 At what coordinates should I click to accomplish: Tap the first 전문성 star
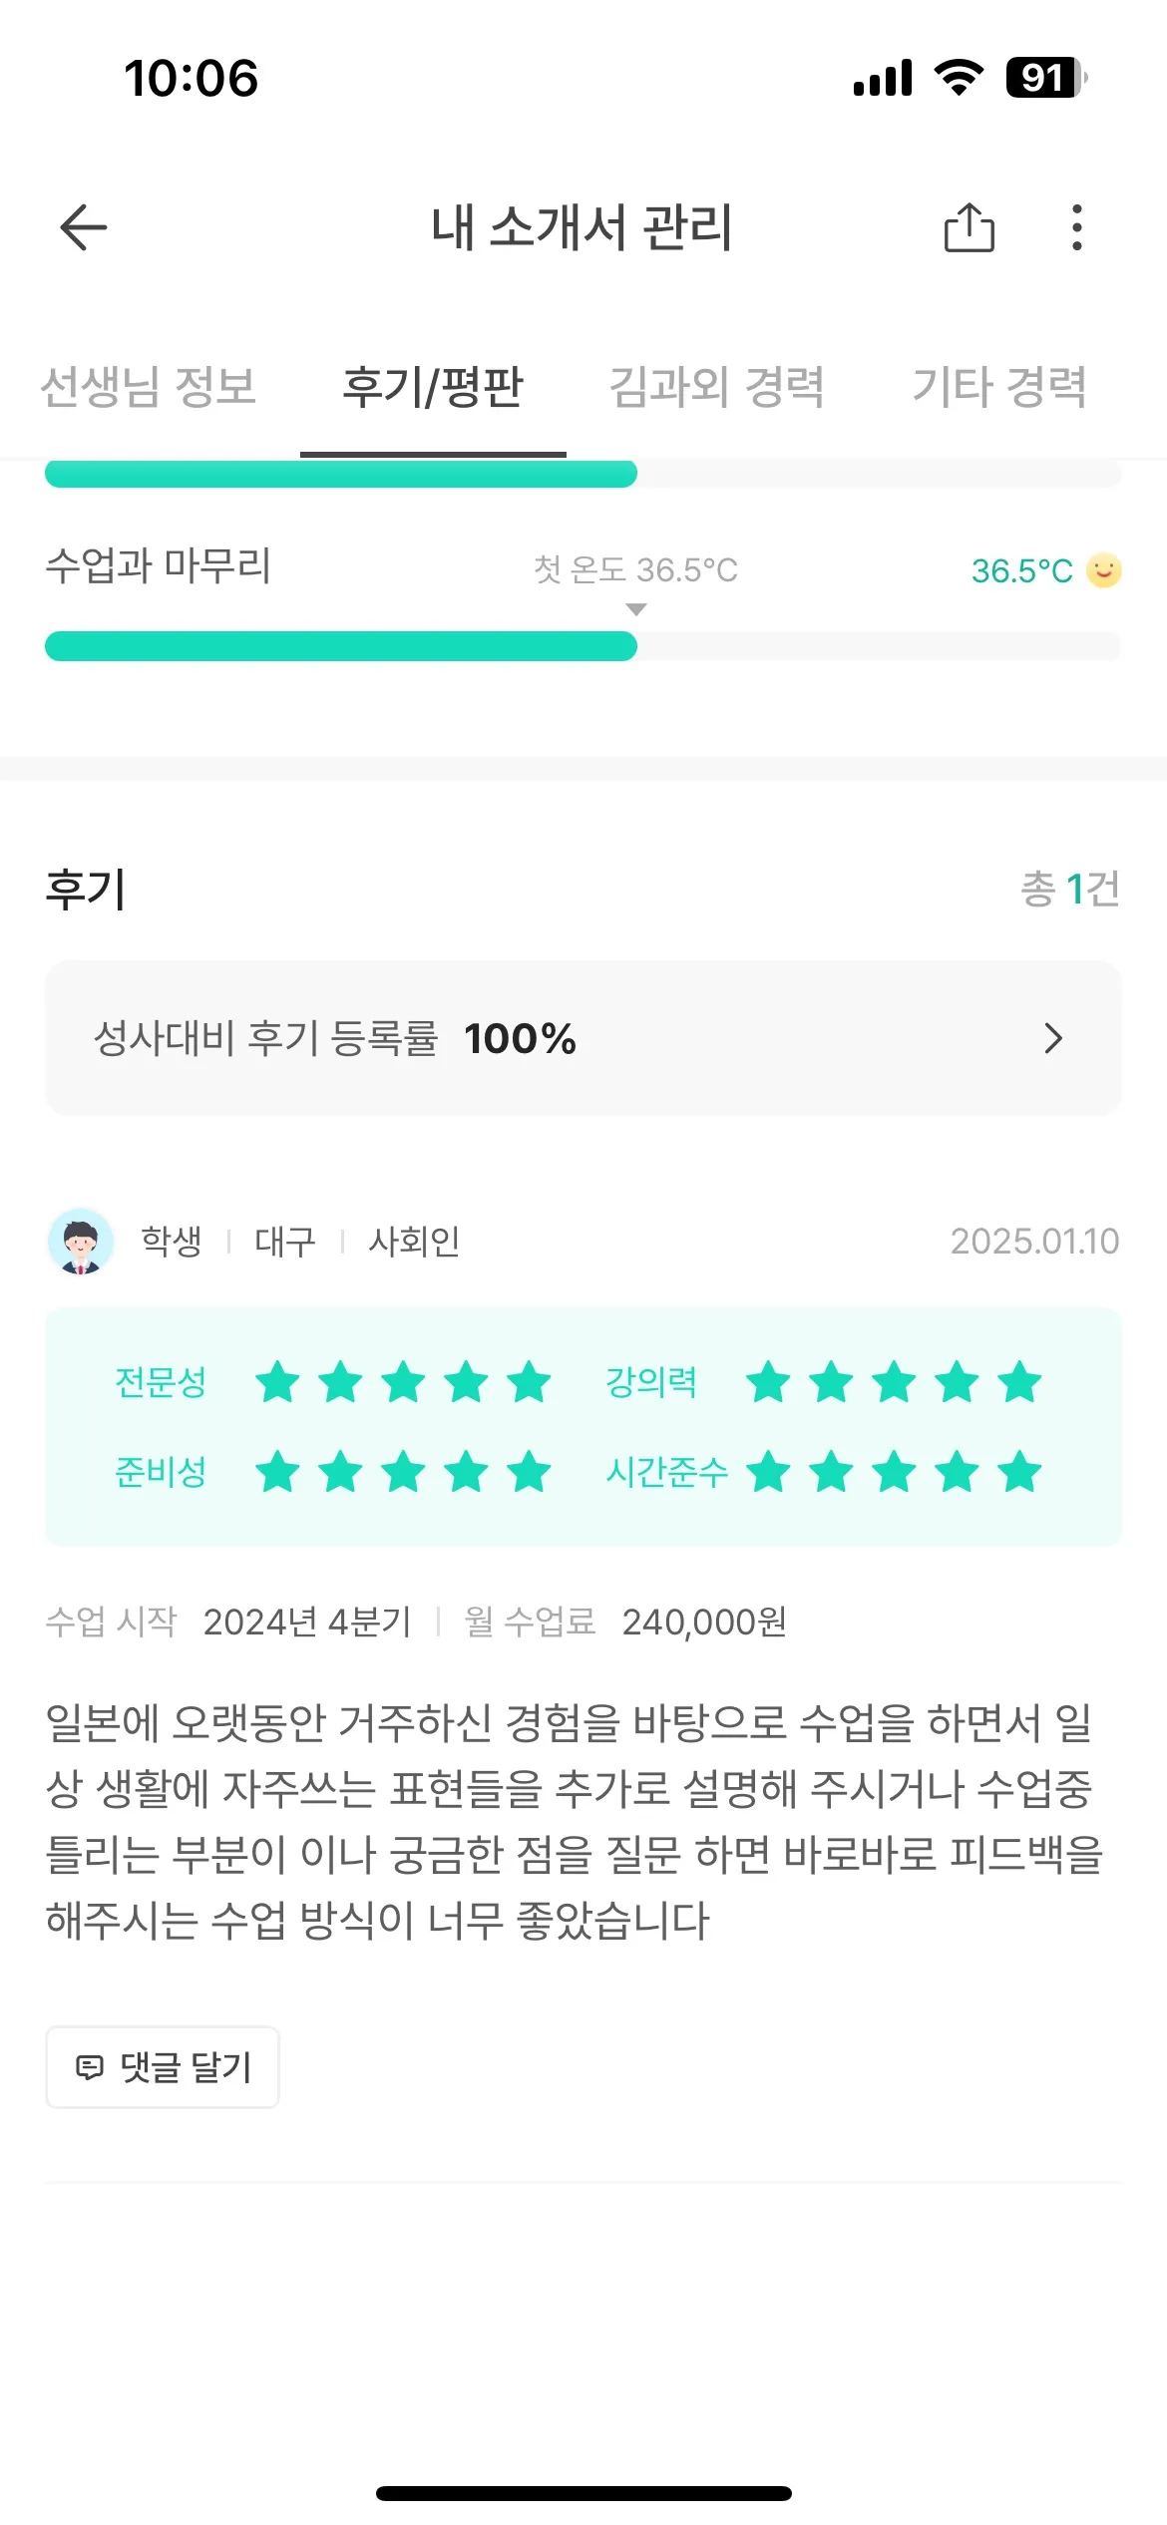point(277,1382)
